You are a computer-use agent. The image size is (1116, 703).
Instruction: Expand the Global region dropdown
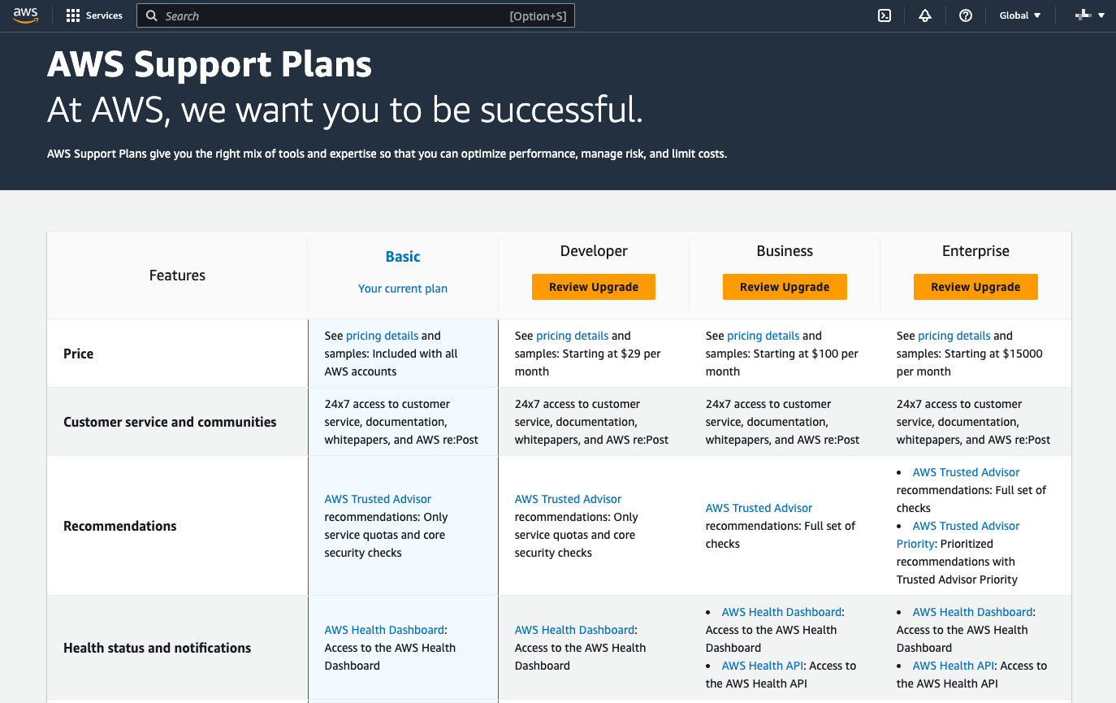pyautogui.click(x=1020, y=15)
